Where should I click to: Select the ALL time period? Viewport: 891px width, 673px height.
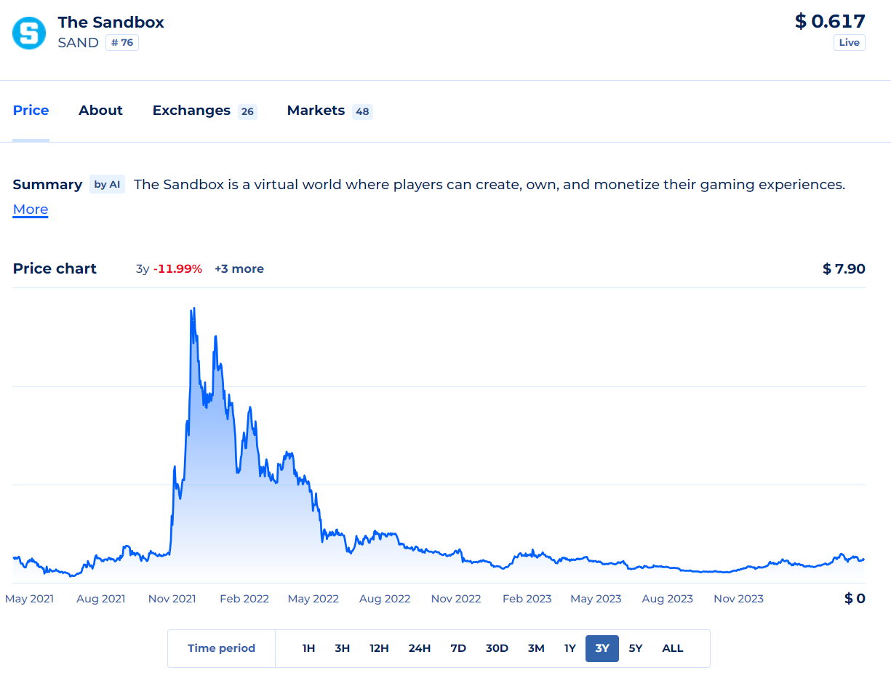pos(673,648)
